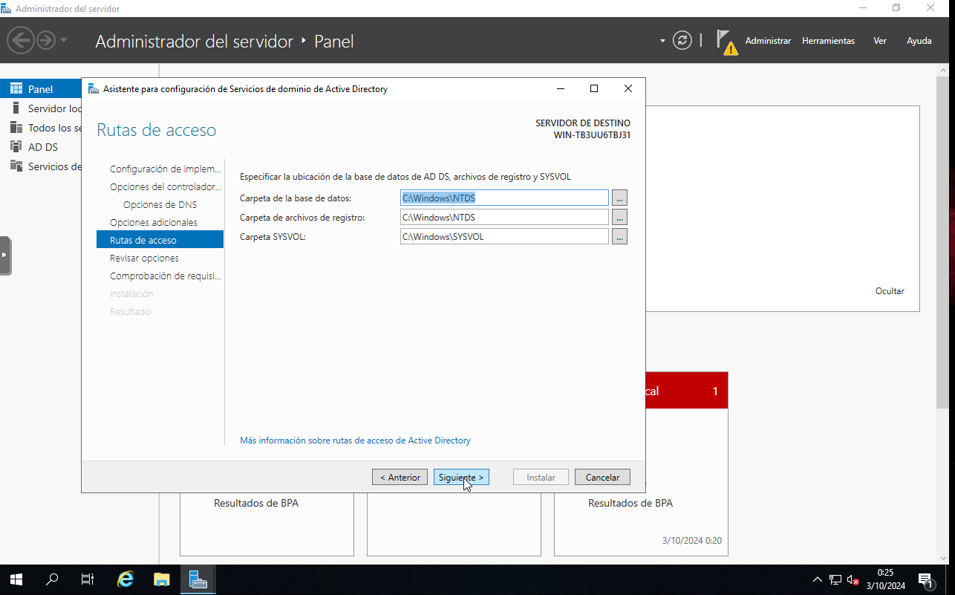The width and height of the screenshot is (955, 595).
Task: Go to Opciones del controlador step
Action: pyautogui.click(x=166, y=186)
